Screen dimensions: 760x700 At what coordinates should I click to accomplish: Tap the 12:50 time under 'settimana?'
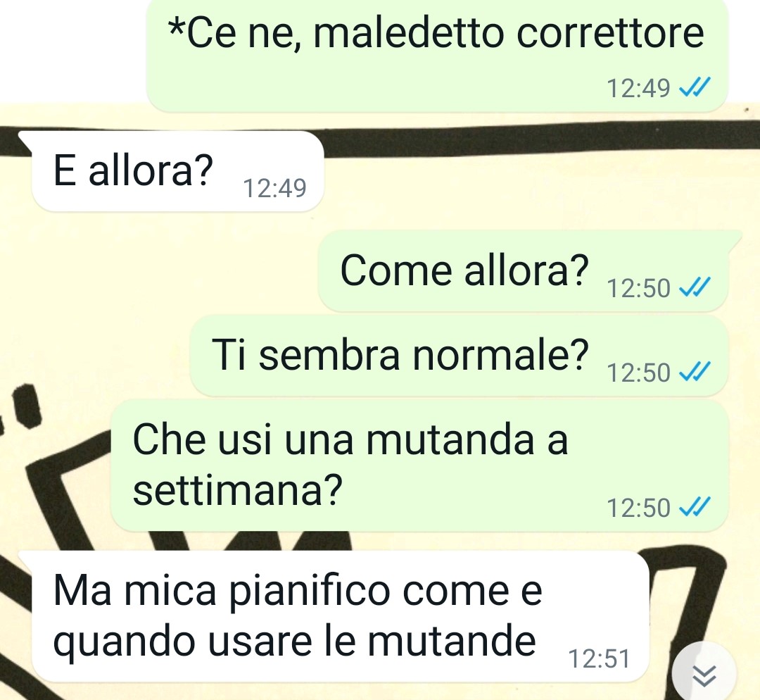click(638, 508)
